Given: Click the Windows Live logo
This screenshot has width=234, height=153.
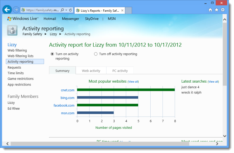Looking at the screenshot, I should pos(23,19).
